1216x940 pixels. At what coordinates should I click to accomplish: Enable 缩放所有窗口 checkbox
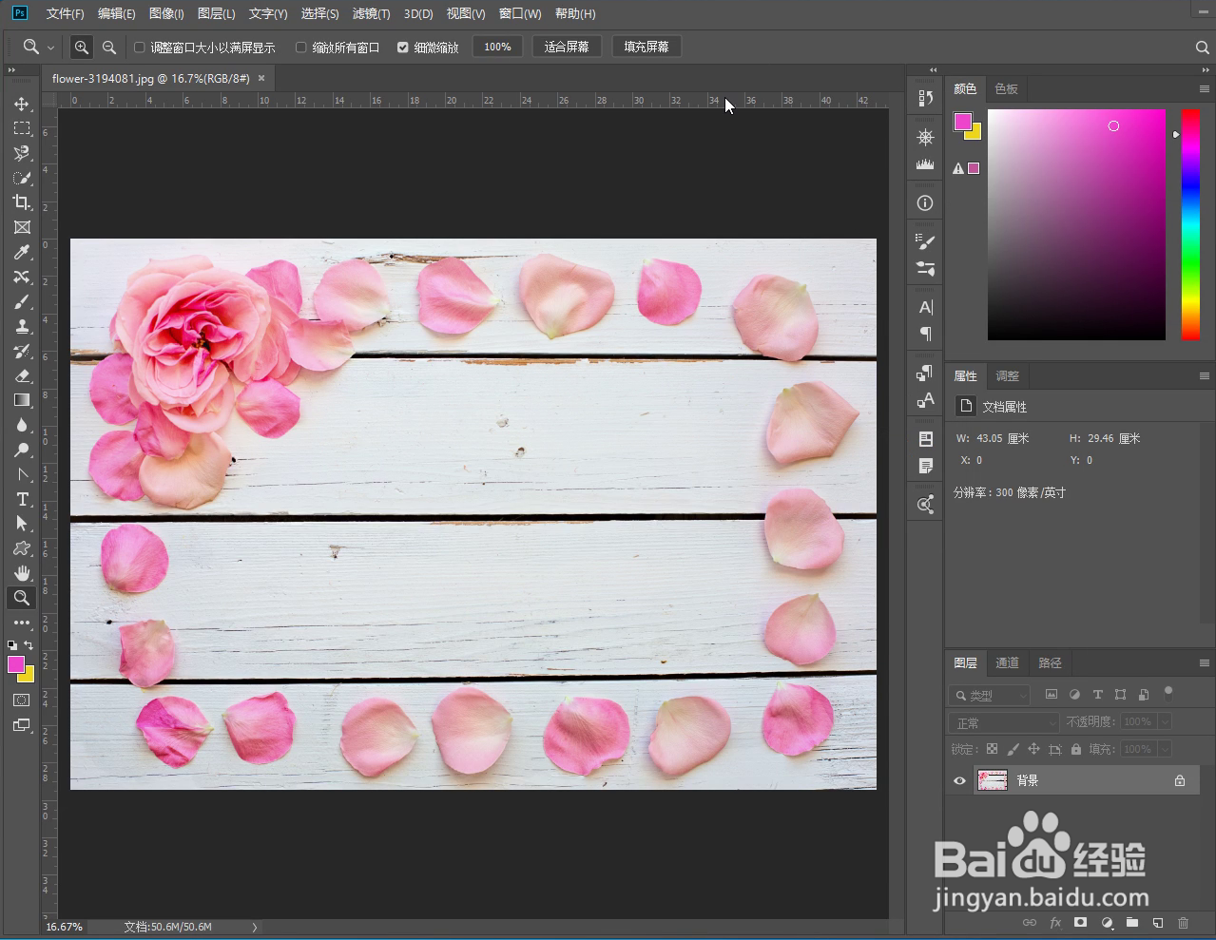[301, 48]
